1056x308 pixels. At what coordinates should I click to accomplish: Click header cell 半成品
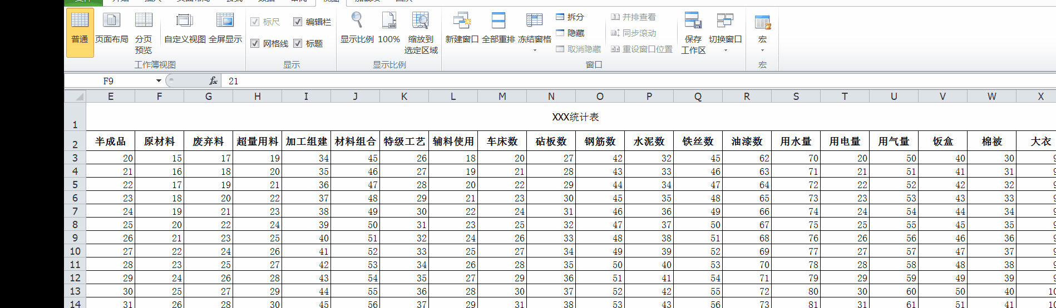[x=111, y=142]
